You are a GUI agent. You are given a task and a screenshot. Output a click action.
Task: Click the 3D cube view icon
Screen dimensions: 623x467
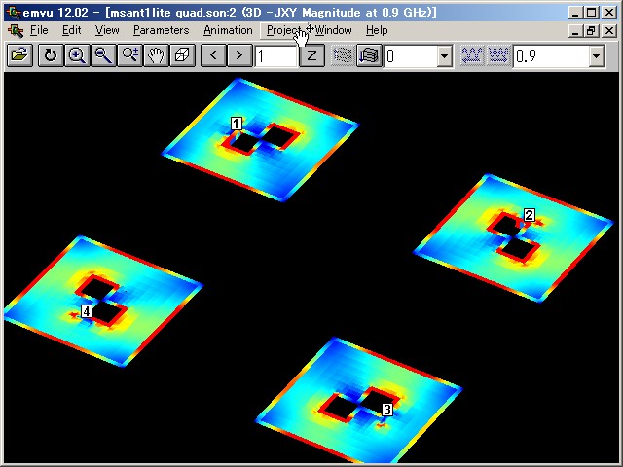pos(182,55)
